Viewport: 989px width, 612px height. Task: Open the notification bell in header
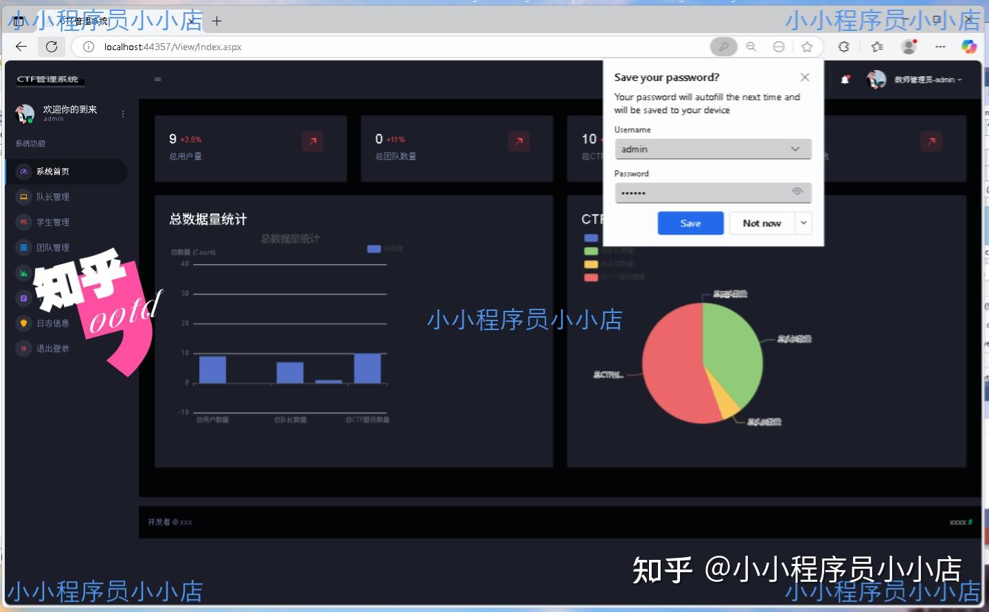point(845,80)
